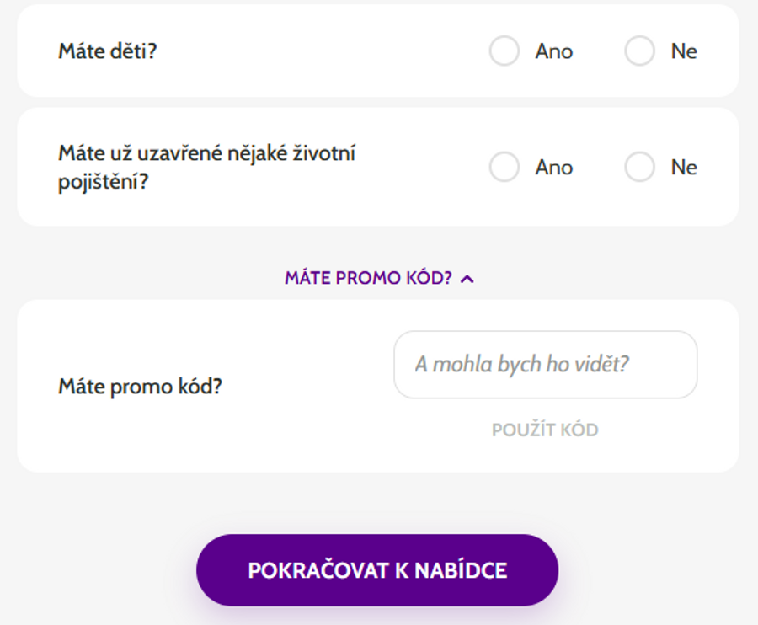The width and height of the screenshot is (758, 625).
Task: Apply the promo code
Action: click(x=545, y=429)
